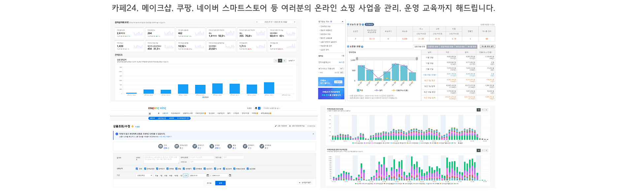
Task: Open the start date calendar picker
Action: pos(208,176)
